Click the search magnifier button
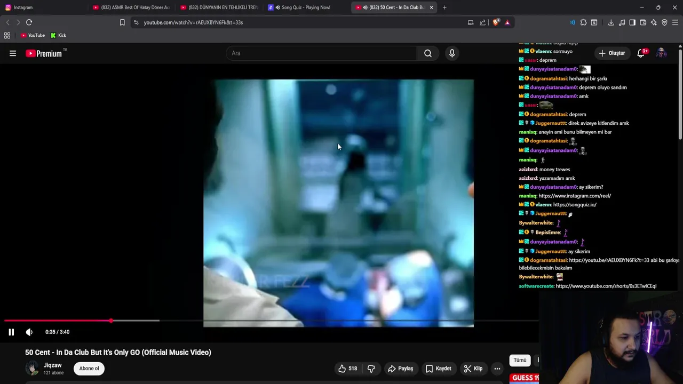Image resolution: width=683 pixels, height=384 pixels. click(x=428, y=53)
